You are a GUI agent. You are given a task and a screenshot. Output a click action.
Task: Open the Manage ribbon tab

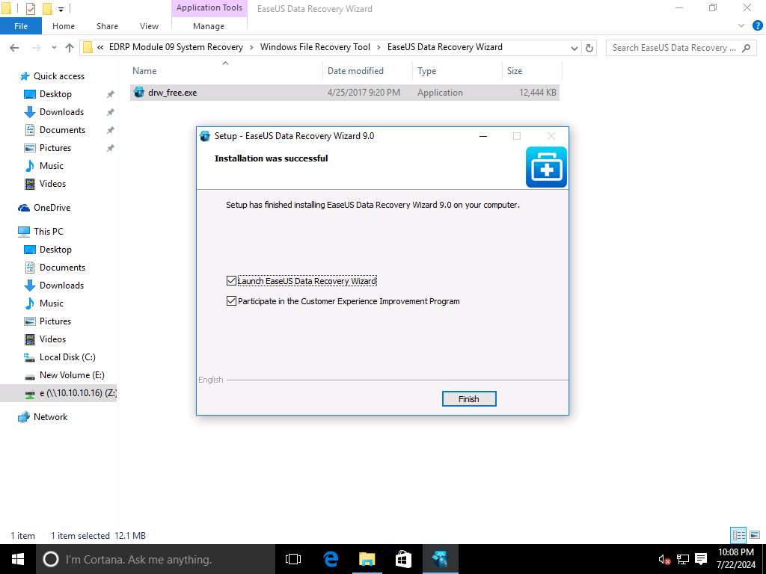[209, 26]
